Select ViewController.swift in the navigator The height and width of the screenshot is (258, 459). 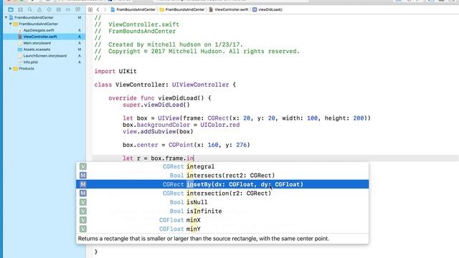point(40,37)
